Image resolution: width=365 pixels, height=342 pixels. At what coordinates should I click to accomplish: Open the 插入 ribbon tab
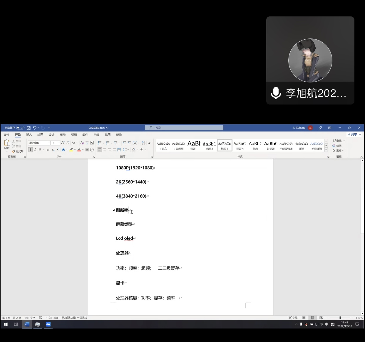pos(29,135)
